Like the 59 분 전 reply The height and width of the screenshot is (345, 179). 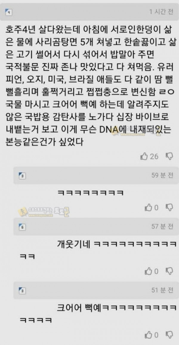(x=148, y=207)
